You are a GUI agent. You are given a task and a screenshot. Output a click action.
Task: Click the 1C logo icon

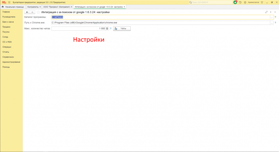(4, 2)
